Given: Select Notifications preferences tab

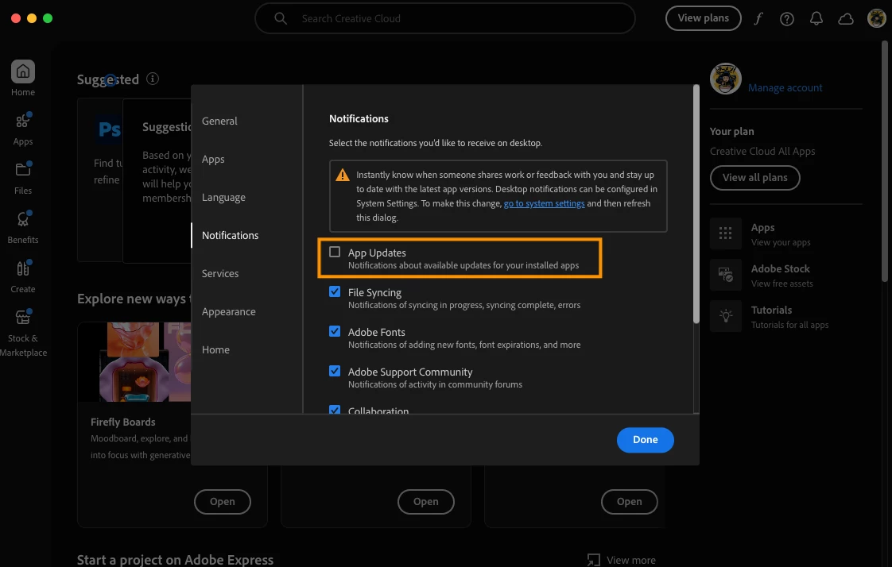Looking at the screenshot, I should [x=230, y=235].
